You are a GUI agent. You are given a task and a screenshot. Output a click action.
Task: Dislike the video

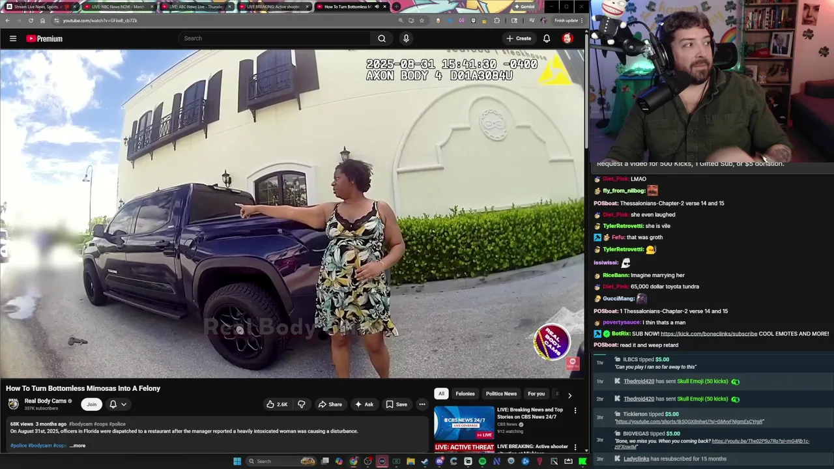pyautogui.click(x=301, y=405)
